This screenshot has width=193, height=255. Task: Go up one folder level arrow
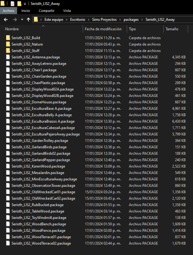29,20
